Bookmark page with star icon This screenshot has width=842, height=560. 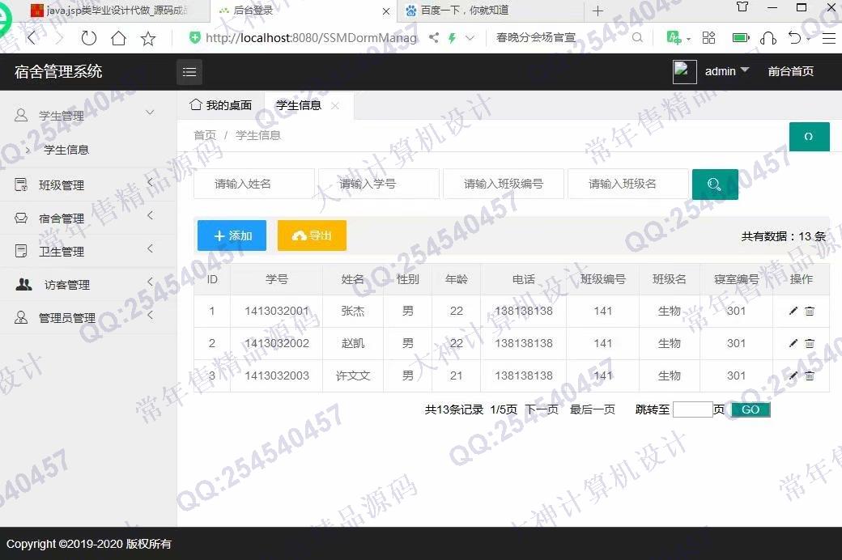tap(148, 38)
